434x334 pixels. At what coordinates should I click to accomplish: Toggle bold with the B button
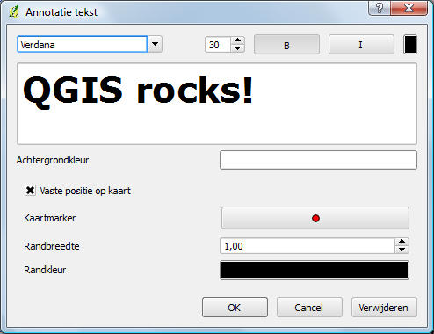(286, 45)
